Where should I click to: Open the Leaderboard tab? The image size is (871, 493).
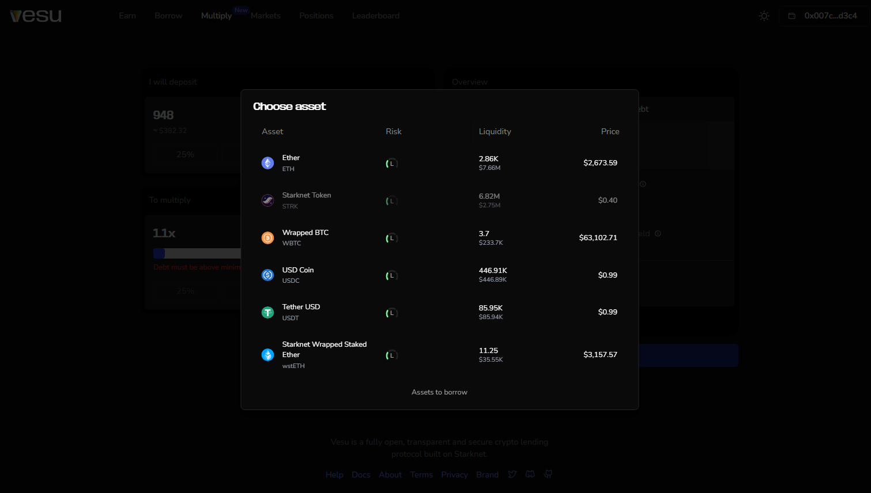[x=376, y=16]
